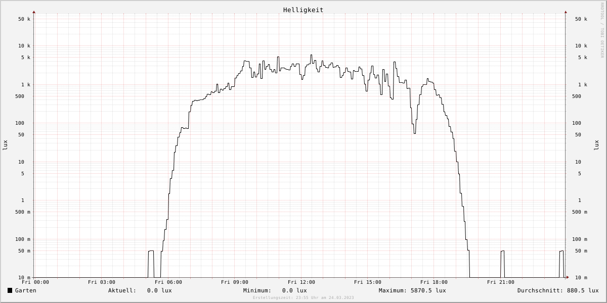This screenshot has width=607, height=303.
Task: Click the 100 m label on left axis
Action: point(22,239)
